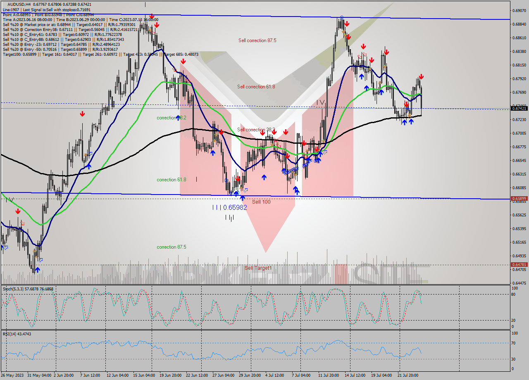Click price axis value 0.66315
The width and height of the screenshot is (529, 380).
coord(519,174)
